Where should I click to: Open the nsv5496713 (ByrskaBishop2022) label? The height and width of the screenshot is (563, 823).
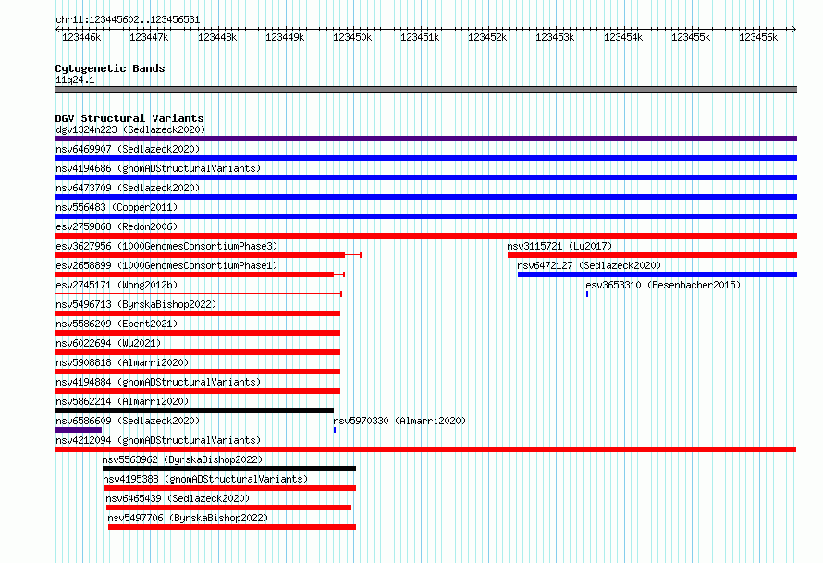coord(136,304)
